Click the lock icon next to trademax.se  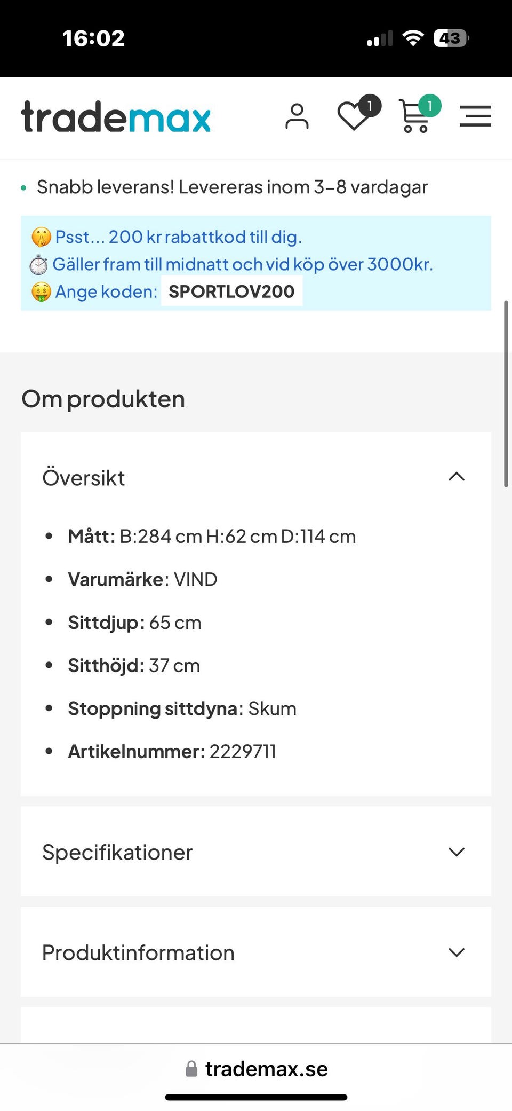pos(190,1068)
